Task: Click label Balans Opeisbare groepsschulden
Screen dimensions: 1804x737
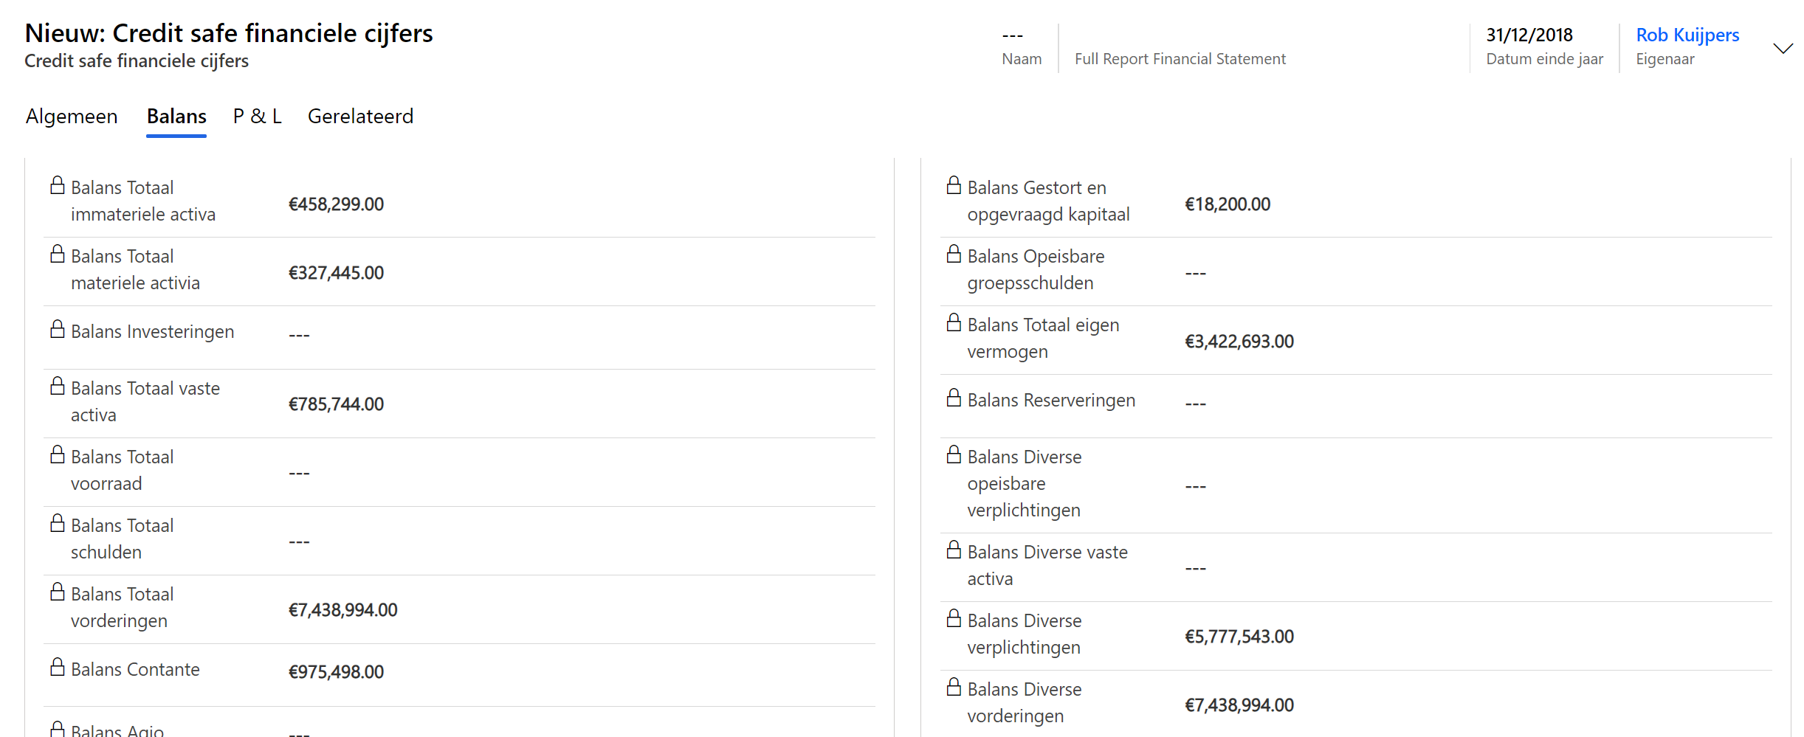Action: coord(1036,270)
